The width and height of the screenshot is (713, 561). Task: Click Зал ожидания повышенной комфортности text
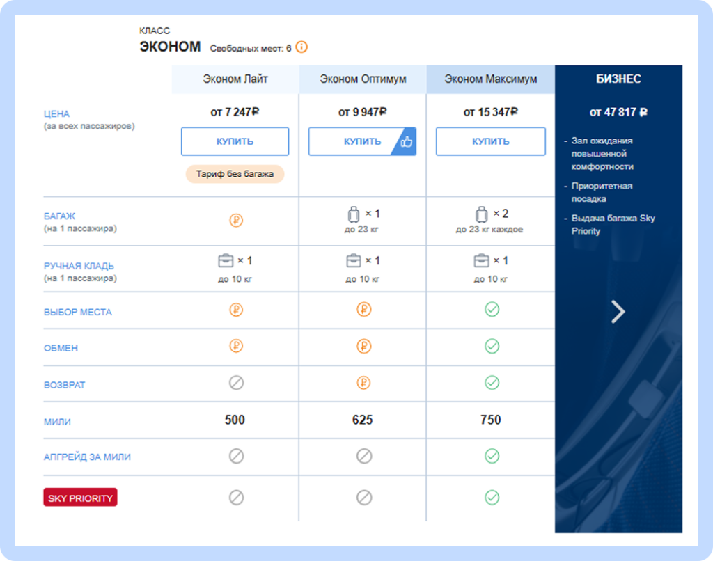pyautogui.click(x=602, y=154)
